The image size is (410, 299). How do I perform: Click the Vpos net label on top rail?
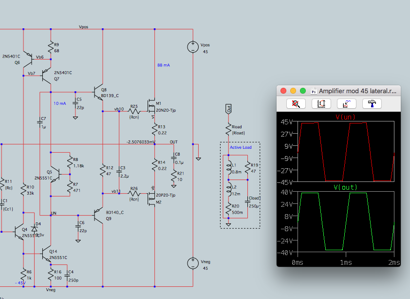(83, 27)
